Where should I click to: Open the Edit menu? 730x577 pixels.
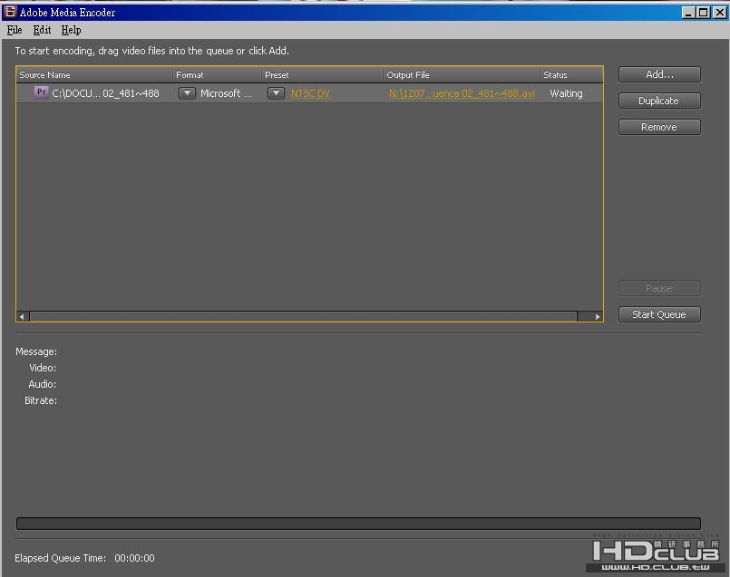[42, 30]
